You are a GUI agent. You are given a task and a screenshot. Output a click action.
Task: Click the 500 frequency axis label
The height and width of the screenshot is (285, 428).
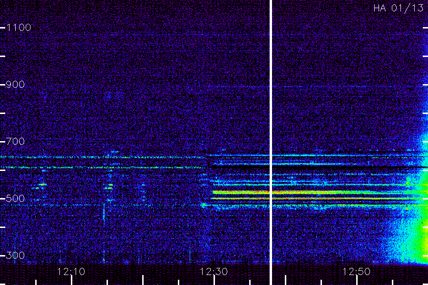[15, 198]
